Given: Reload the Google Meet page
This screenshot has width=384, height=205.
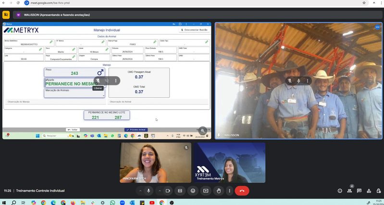Looking at the screenshot, I should [18, 3].
